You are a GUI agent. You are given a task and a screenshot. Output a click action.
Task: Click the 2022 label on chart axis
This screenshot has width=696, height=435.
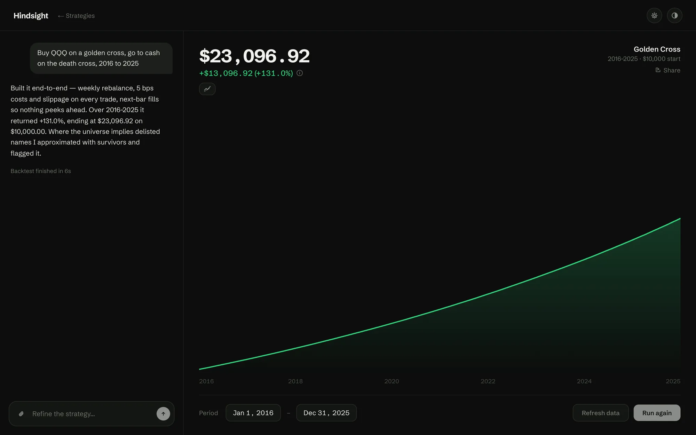(488, 381)
